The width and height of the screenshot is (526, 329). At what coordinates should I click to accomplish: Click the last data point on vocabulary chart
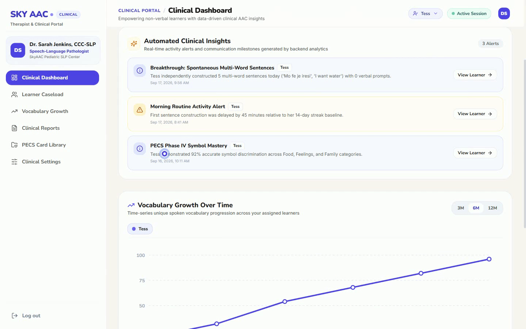tap(489, 259)
